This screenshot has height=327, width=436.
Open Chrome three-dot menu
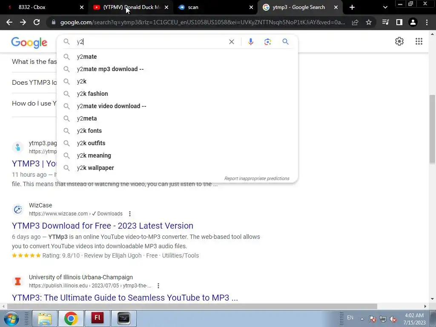tap(427, 22)
